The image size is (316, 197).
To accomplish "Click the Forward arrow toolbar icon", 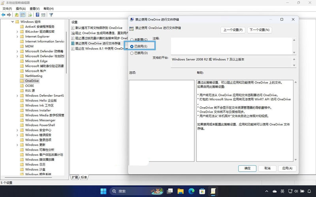I will (x=9, y=15).
